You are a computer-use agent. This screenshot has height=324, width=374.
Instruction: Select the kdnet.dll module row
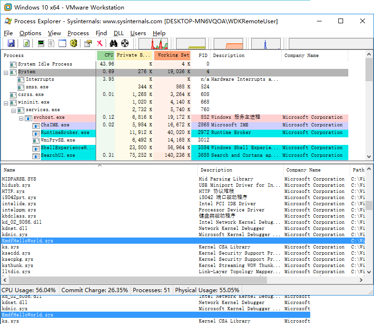click(183, 229)
